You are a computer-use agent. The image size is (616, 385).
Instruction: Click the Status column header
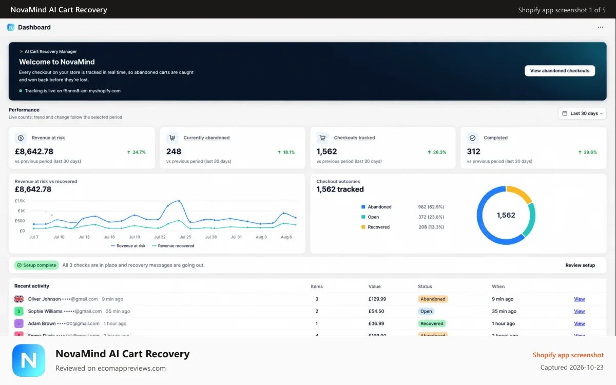(x=425, y=286)
